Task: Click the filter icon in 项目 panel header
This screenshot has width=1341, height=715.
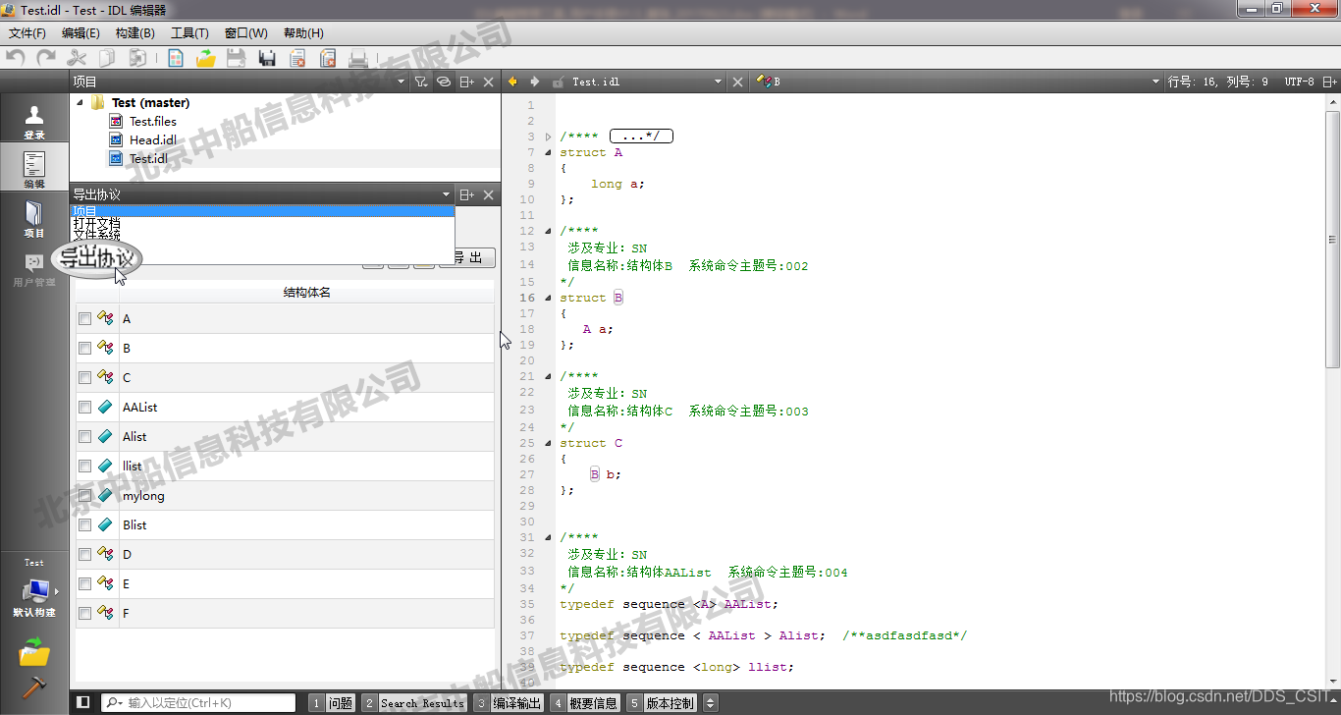Action: coord(420,82)
